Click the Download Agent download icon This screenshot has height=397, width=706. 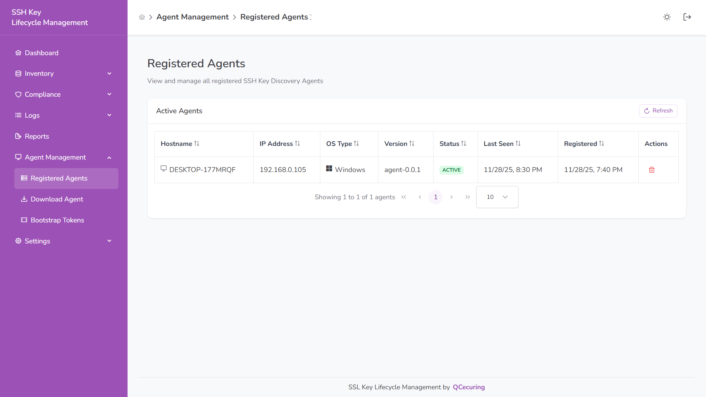point(24,199)
